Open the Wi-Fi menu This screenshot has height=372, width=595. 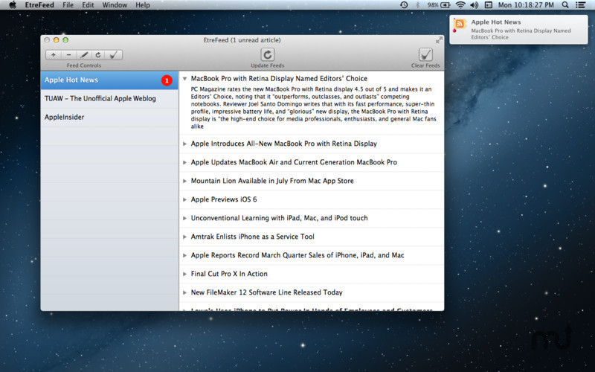pyautogui.click(x=460, y=5)
